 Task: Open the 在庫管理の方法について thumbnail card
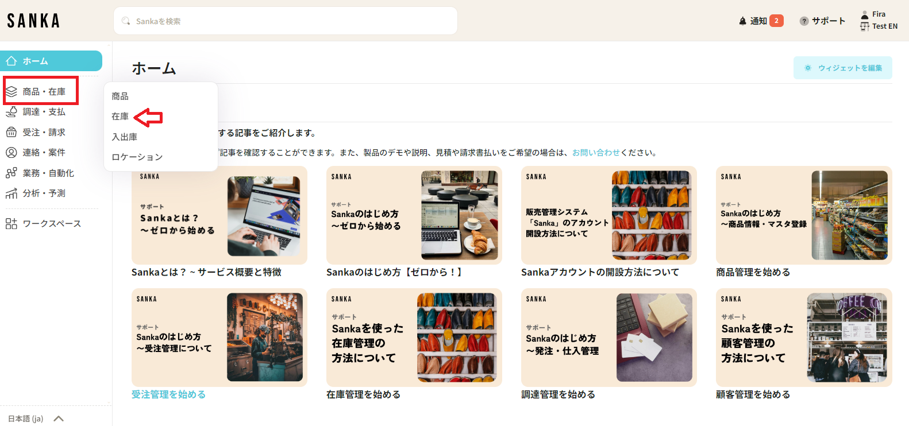pyautogui.click(x=414, y=338)
